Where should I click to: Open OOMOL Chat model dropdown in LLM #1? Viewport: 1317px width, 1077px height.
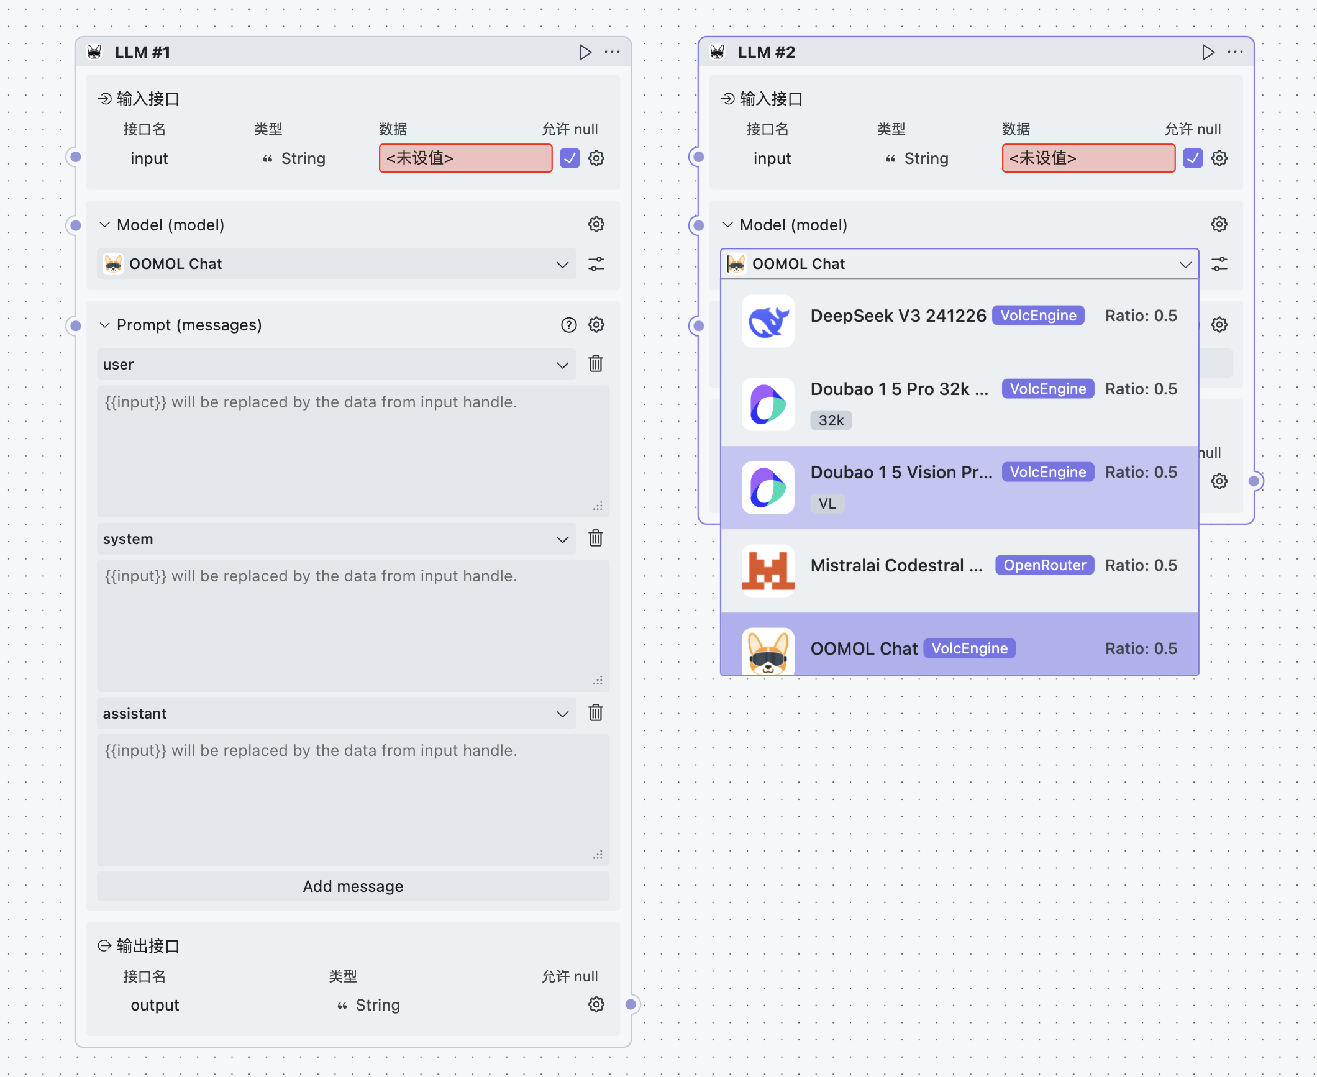[x=336, y=264]
